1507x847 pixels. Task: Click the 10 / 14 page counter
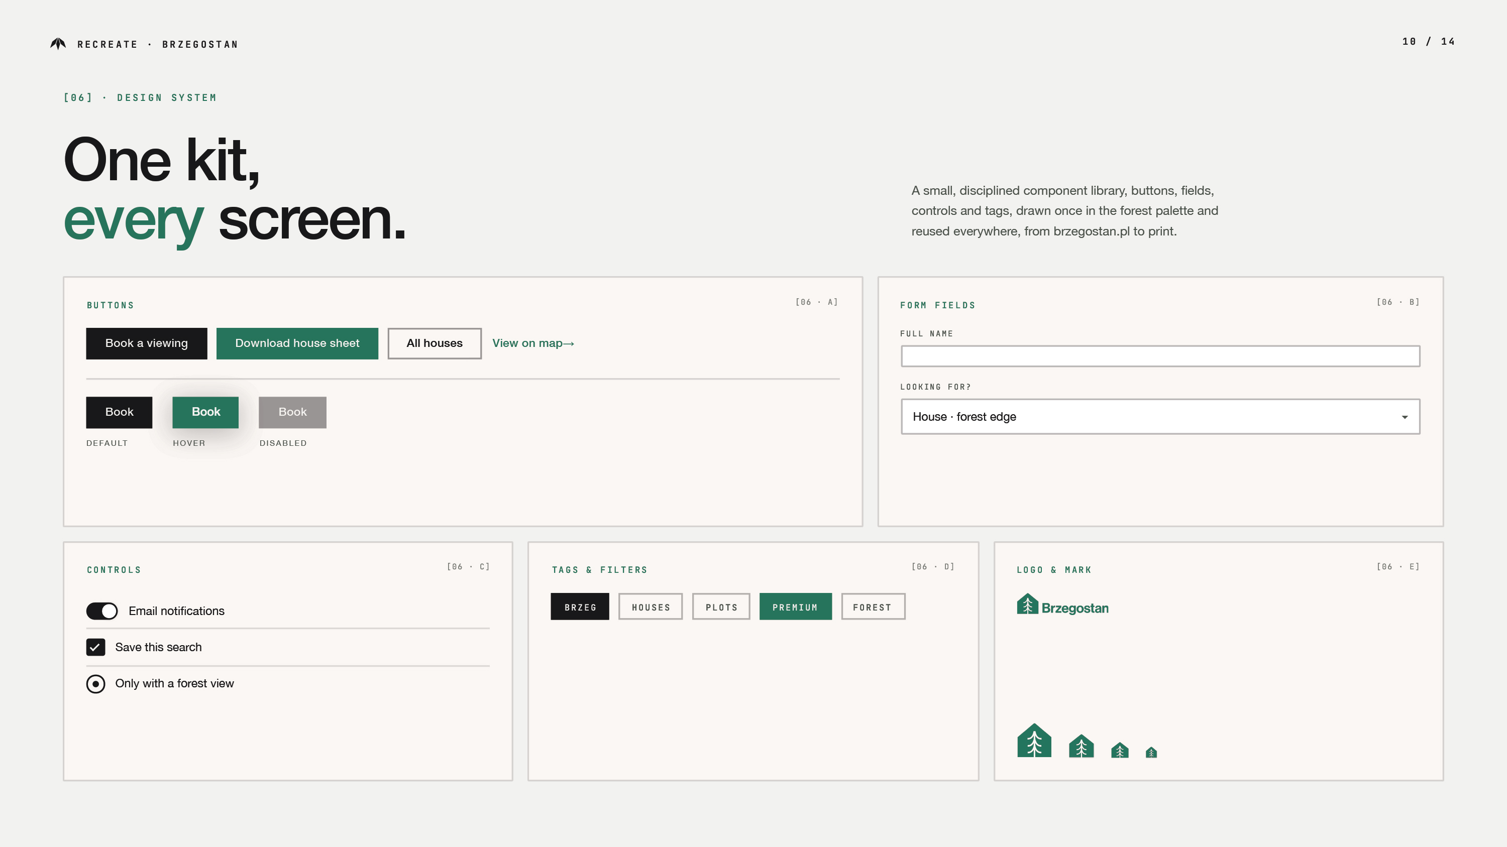coord(1428,42)
